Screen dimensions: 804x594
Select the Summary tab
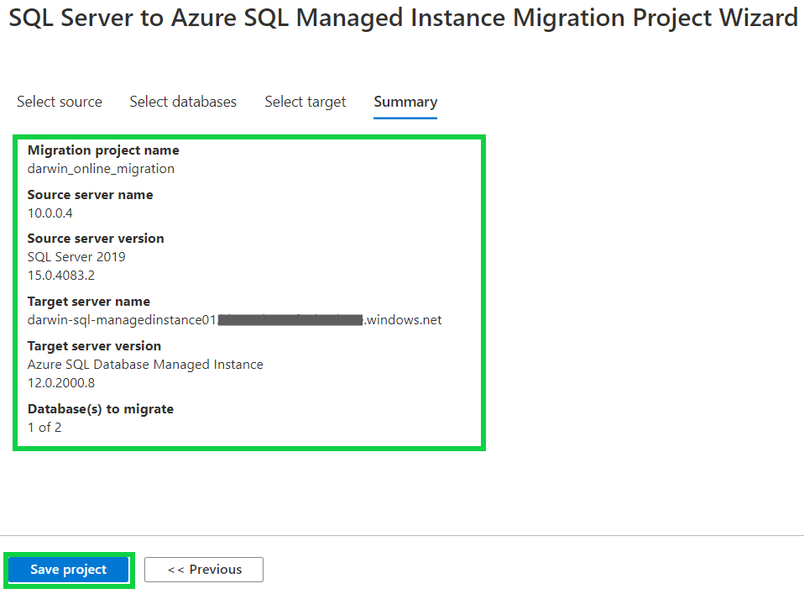[405, 102]
